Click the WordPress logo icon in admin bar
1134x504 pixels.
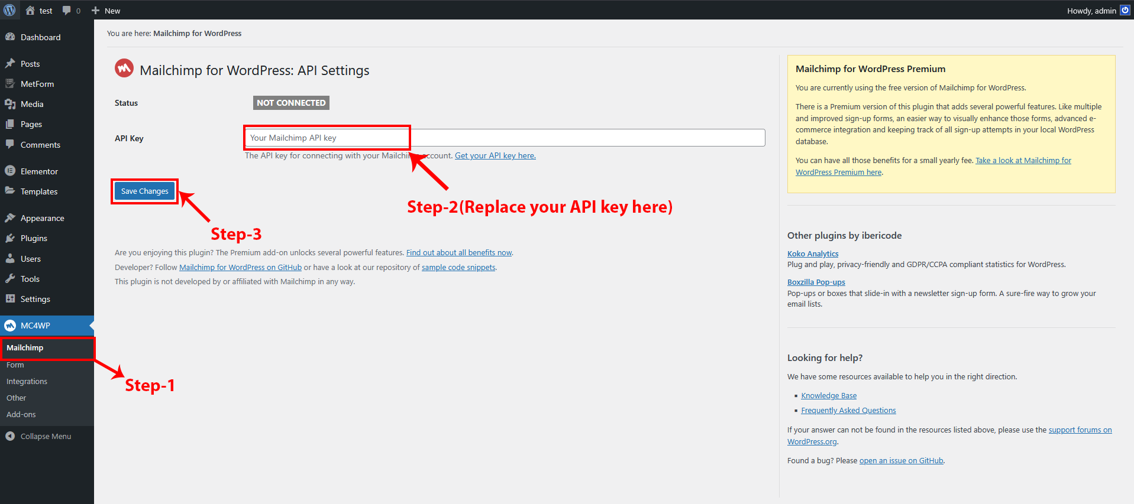[x=9, y=10]
